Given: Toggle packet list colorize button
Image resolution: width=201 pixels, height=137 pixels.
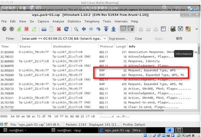Looking at the screenshot, I should click(123, 29).
